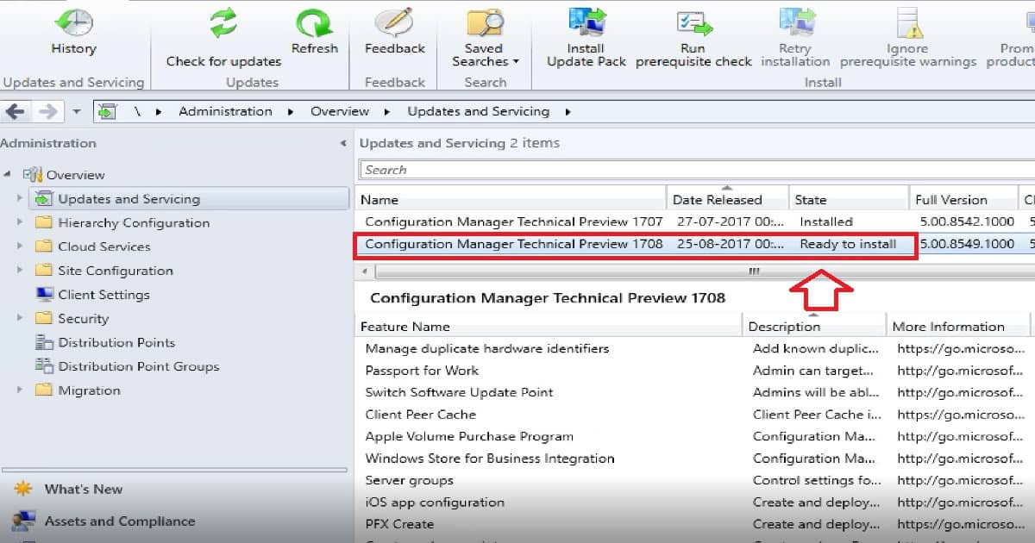Click the Search box above the updates list
This screenshot has width=1035, height=543.
(x=696, y=170)
